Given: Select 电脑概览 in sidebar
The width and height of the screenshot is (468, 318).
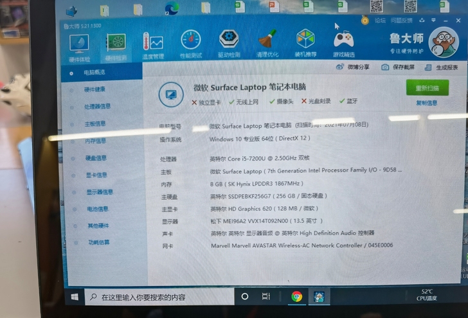Looking at the screenshot, I should [x=102, y=73].
